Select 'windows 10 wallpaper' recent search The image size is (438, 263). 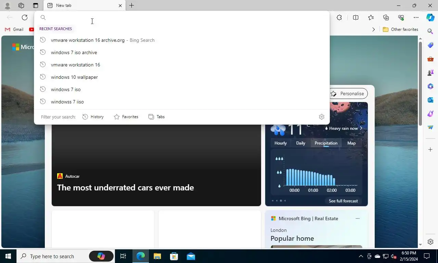point(182,77)
